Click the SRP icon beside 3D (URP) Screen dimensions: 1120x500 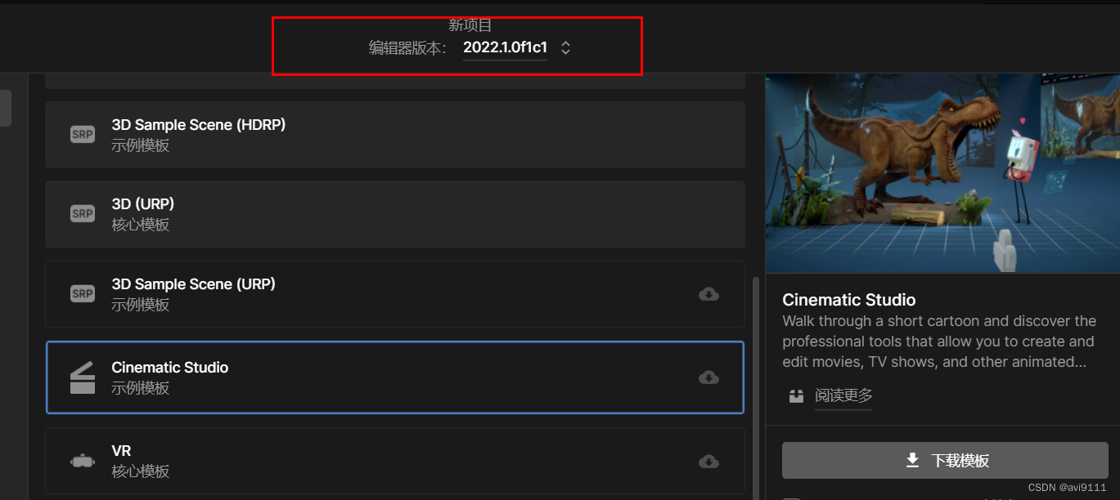click(83, 214)
